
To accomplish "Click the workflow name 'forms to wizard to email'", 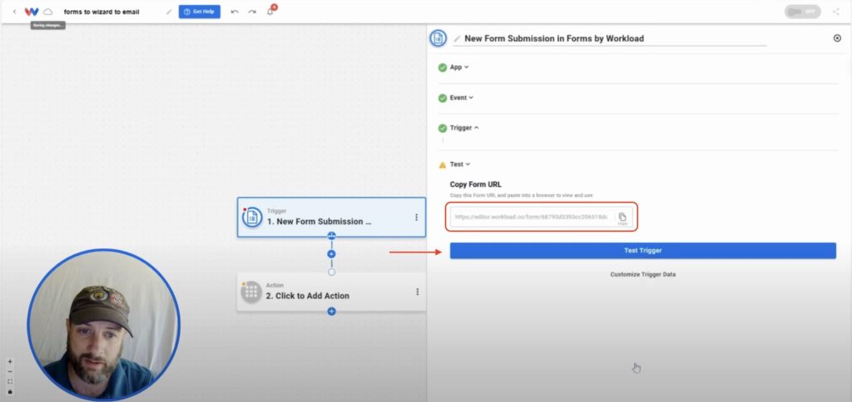I will coord(102,12).
